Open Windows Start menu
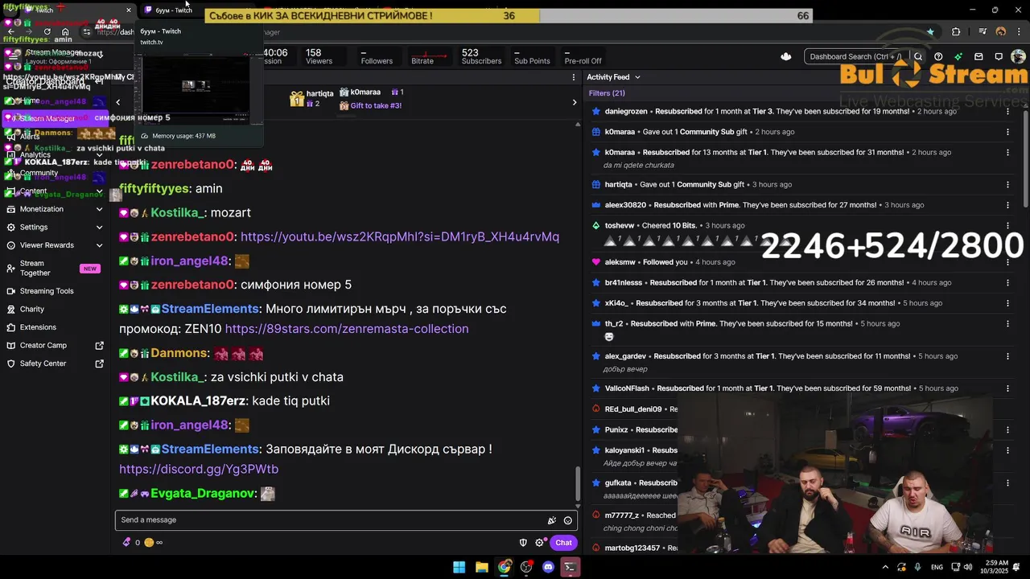 [459, 567]
